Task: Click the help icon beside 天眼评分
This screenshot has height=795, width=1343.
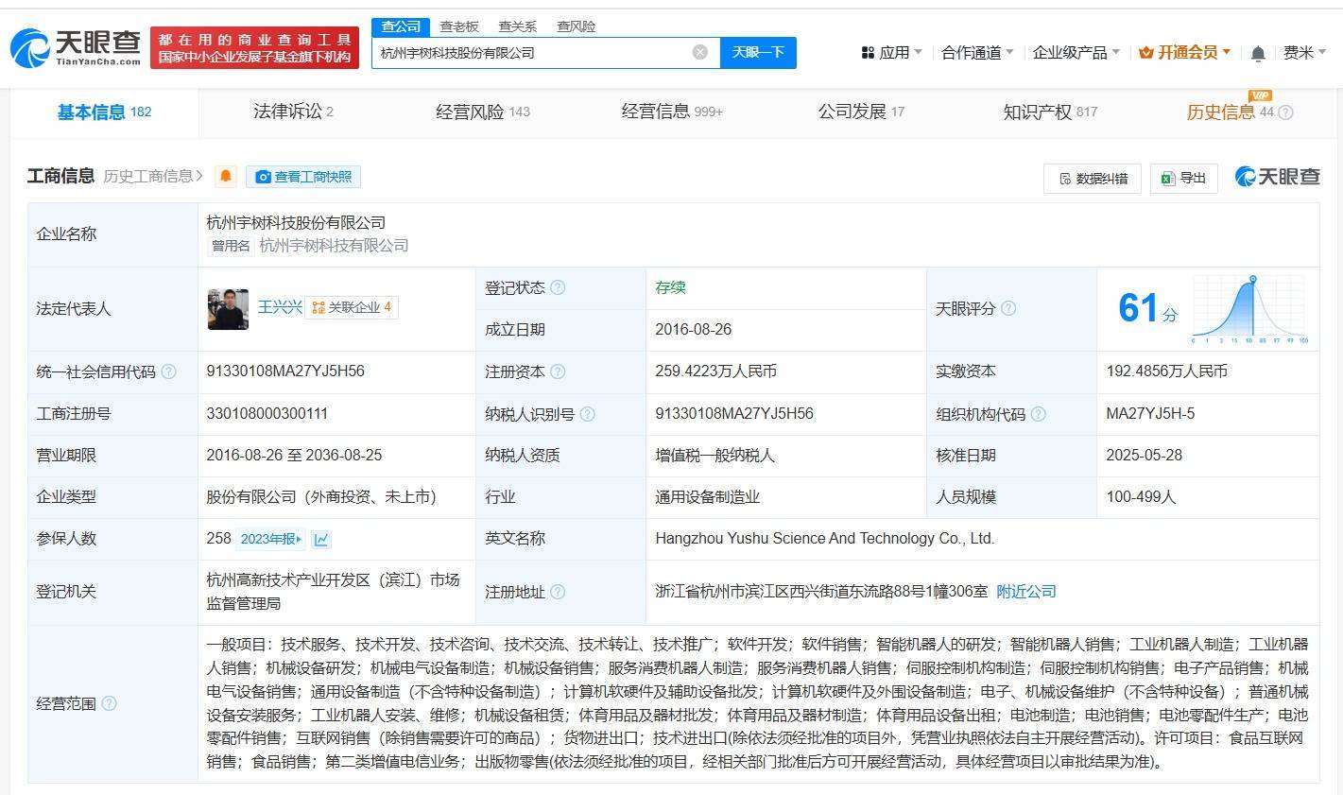Action: point(1008,308)
